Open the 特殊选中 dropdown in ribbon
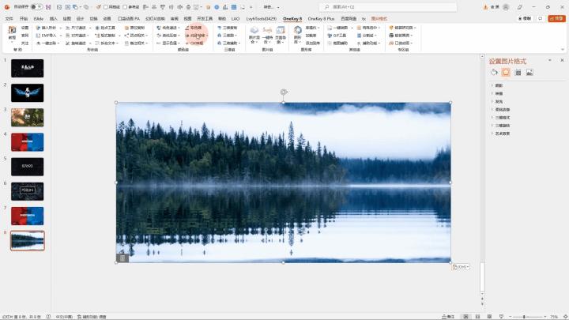Viewport: 569px width, 320px height. pos(368,28)
